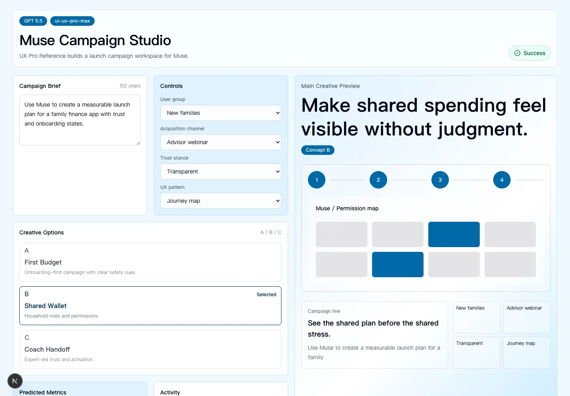
Task: Click the blue permission tile in bottom row
Action: 398,265
